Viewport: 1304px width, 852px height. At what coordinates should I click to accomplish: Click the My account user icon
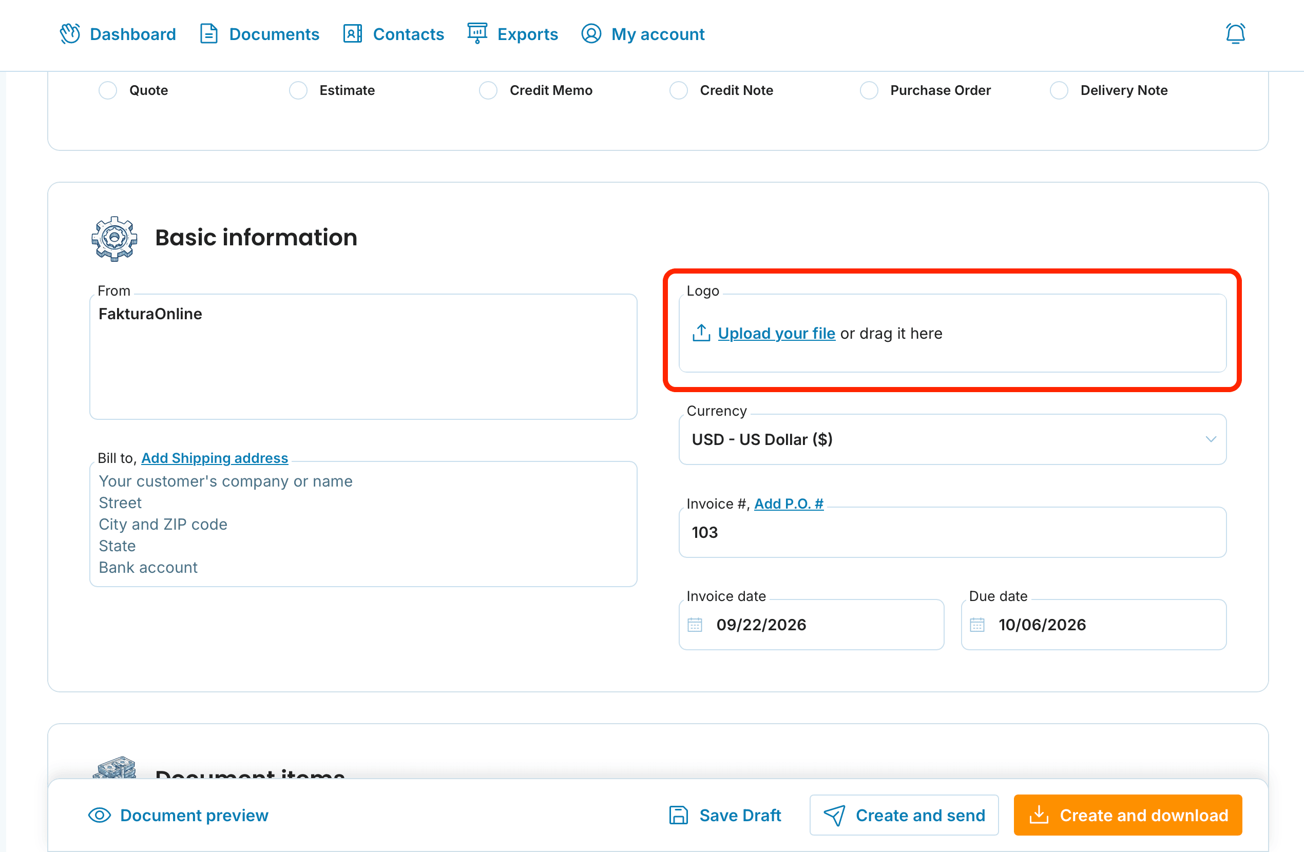591,34
